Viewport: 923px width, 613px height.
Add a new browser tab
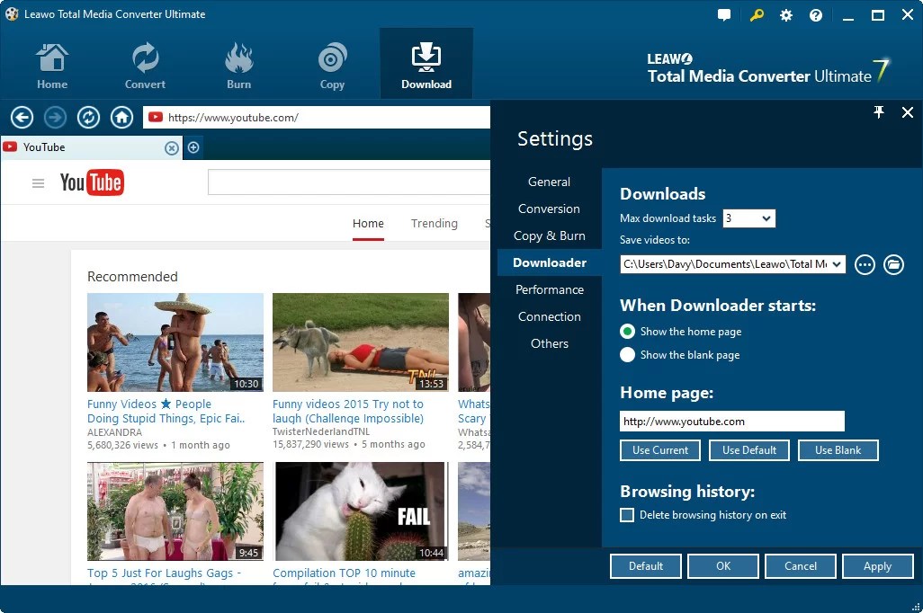point(193,147)
